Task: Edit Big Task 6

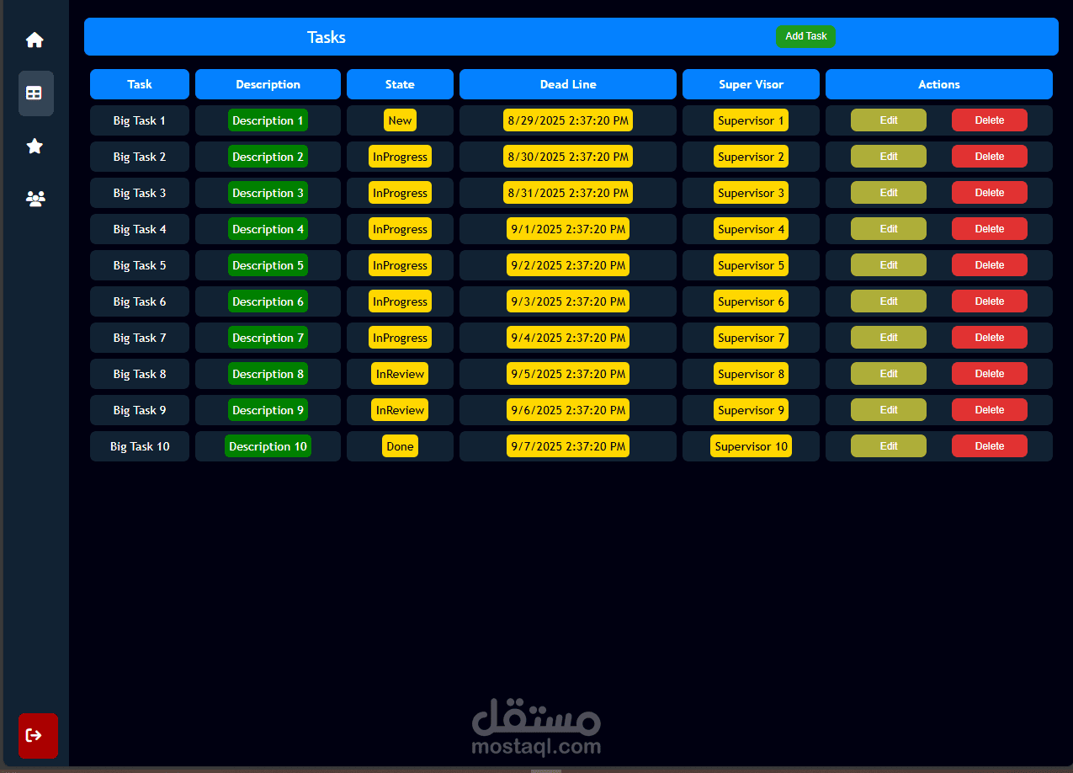Action: click(889, 301)
